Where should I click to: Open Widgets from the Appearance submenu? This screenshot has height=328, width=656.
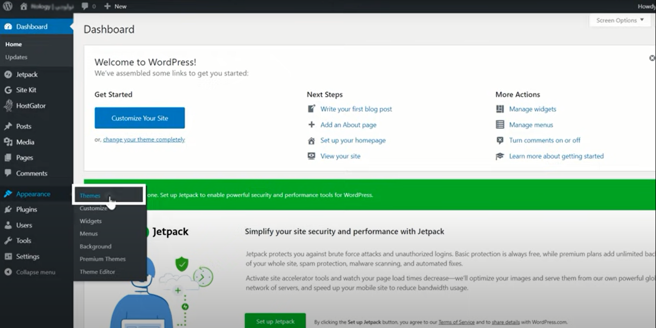coord(91,221)
